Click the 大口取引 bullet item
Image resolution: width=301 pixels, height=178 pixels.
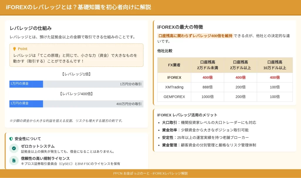pyautogui.click(x=209, y=122)
